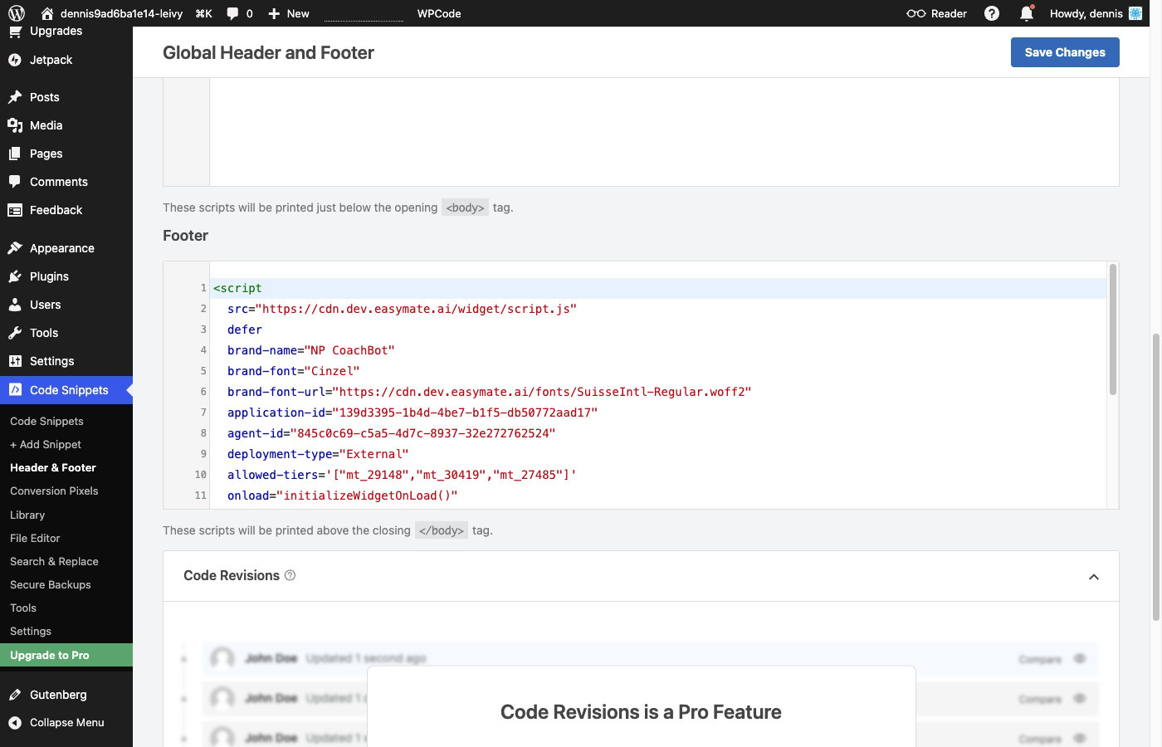Screen dimensions: 1162x747
Task: Click the Howdy, dennis account menu
Action: click(x=1096, y=13)
